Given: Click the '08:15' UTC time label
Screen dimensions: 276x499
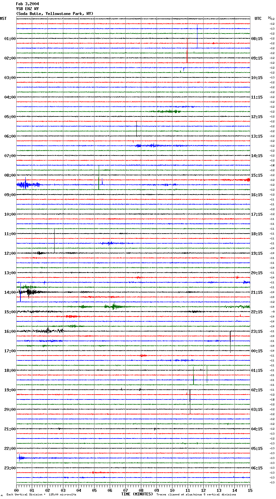Looking at the screenshot, I should (257, 39).
